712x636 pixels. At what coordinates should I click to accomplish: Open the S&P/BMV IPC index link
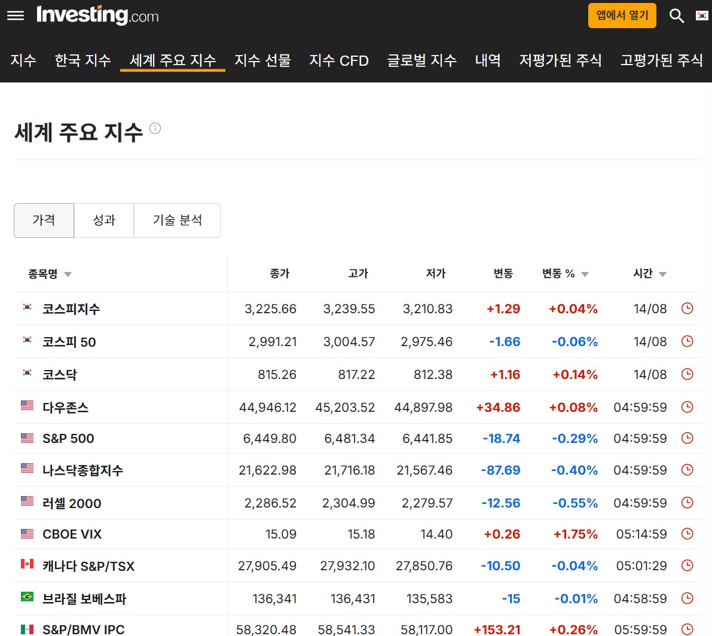(x=84, y=629)
